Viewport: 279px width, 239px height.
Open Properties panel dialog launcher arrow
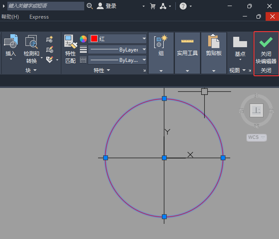tap(145, 71)
